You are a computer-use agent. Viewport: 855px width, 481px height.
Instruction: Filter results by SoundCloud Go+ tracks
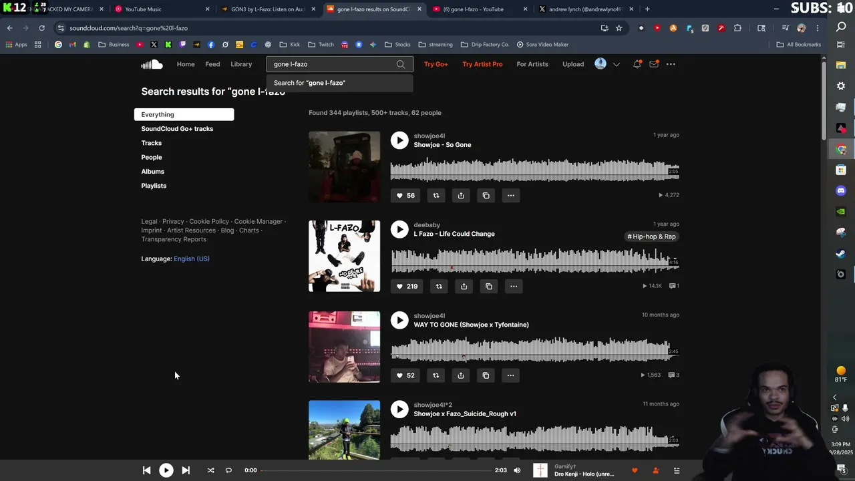point(177,129)
